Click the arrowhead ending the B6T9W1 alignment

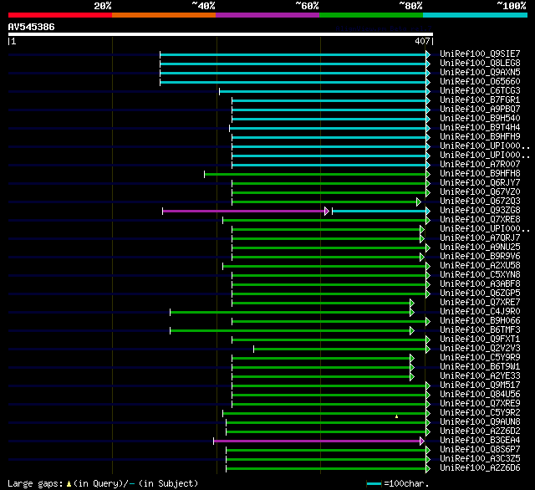tap(412, 368)
